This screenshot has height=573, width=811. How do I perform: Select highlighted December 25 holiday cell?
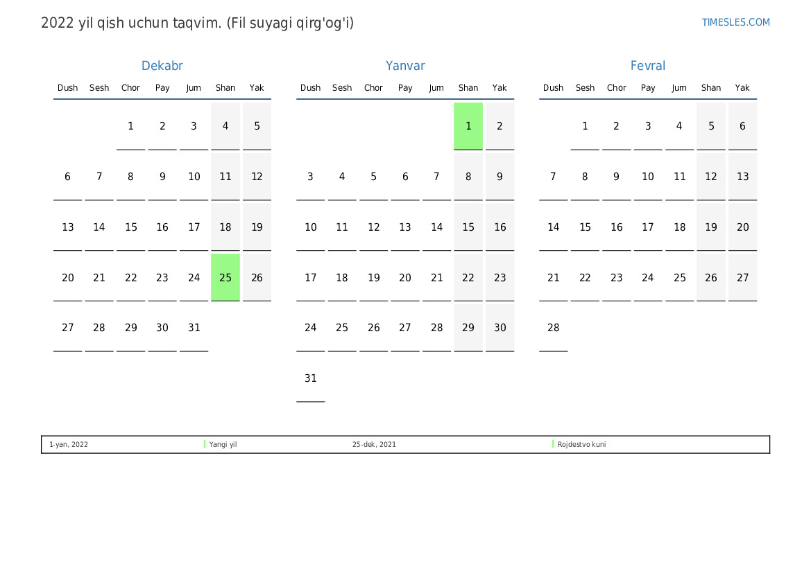point(225,278)
